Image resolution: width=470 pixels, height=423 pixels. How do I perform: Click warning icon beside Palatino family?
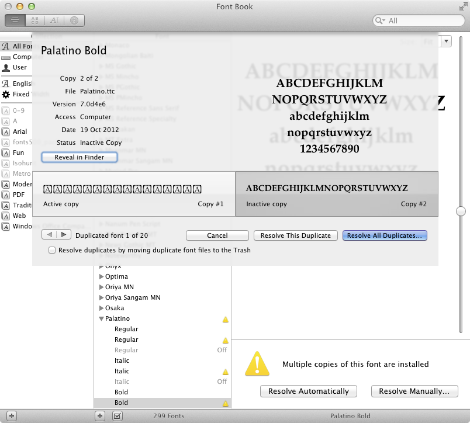coord(226,320)
